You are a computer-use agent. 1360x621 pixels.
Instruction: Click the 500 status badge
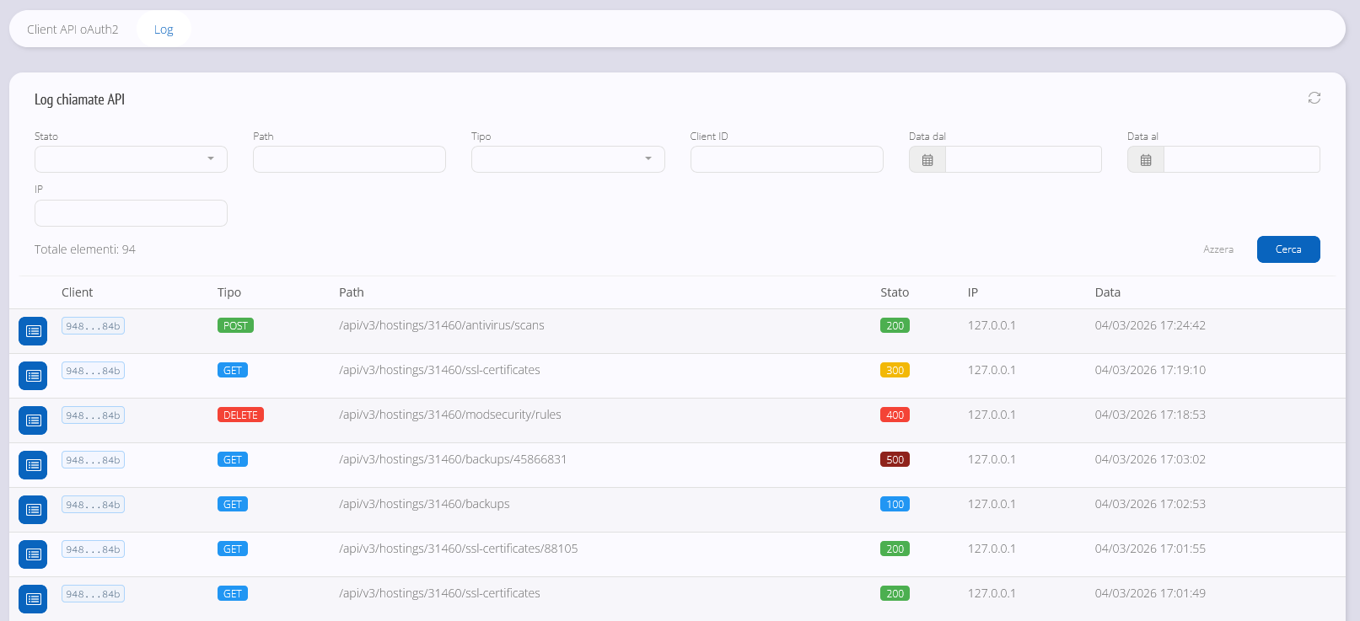pyautogui.click(x=895, y=459)
